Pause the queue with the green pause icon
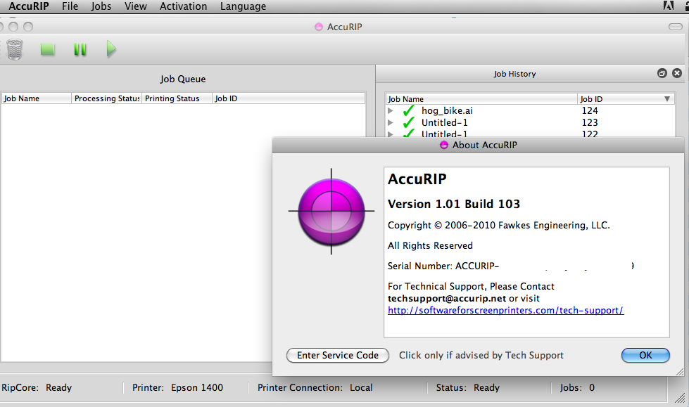This screenshot has height=407, width=689. click(x=80, y=49)
